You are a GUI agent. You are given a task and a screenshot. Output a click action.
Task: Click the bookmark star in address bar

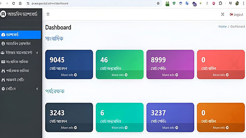158,3
